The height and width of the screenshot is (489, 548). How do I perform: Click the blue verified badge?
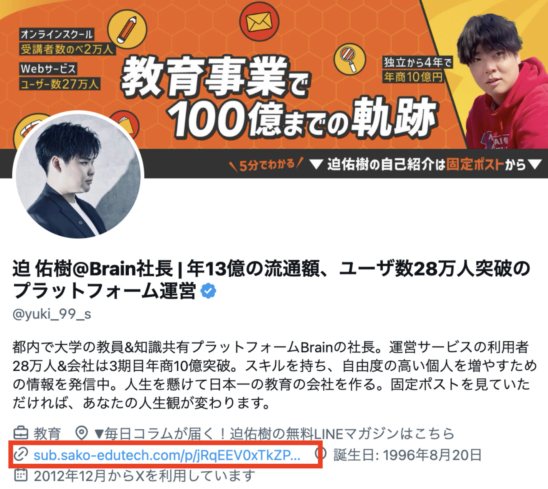(208, 291)
